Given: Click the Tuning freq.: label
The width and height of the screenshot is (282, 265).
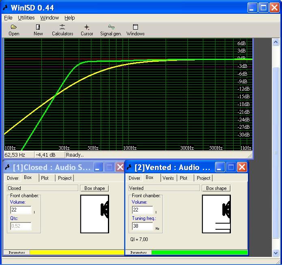Looking at the screenshot, I should [x=144, y=218].
